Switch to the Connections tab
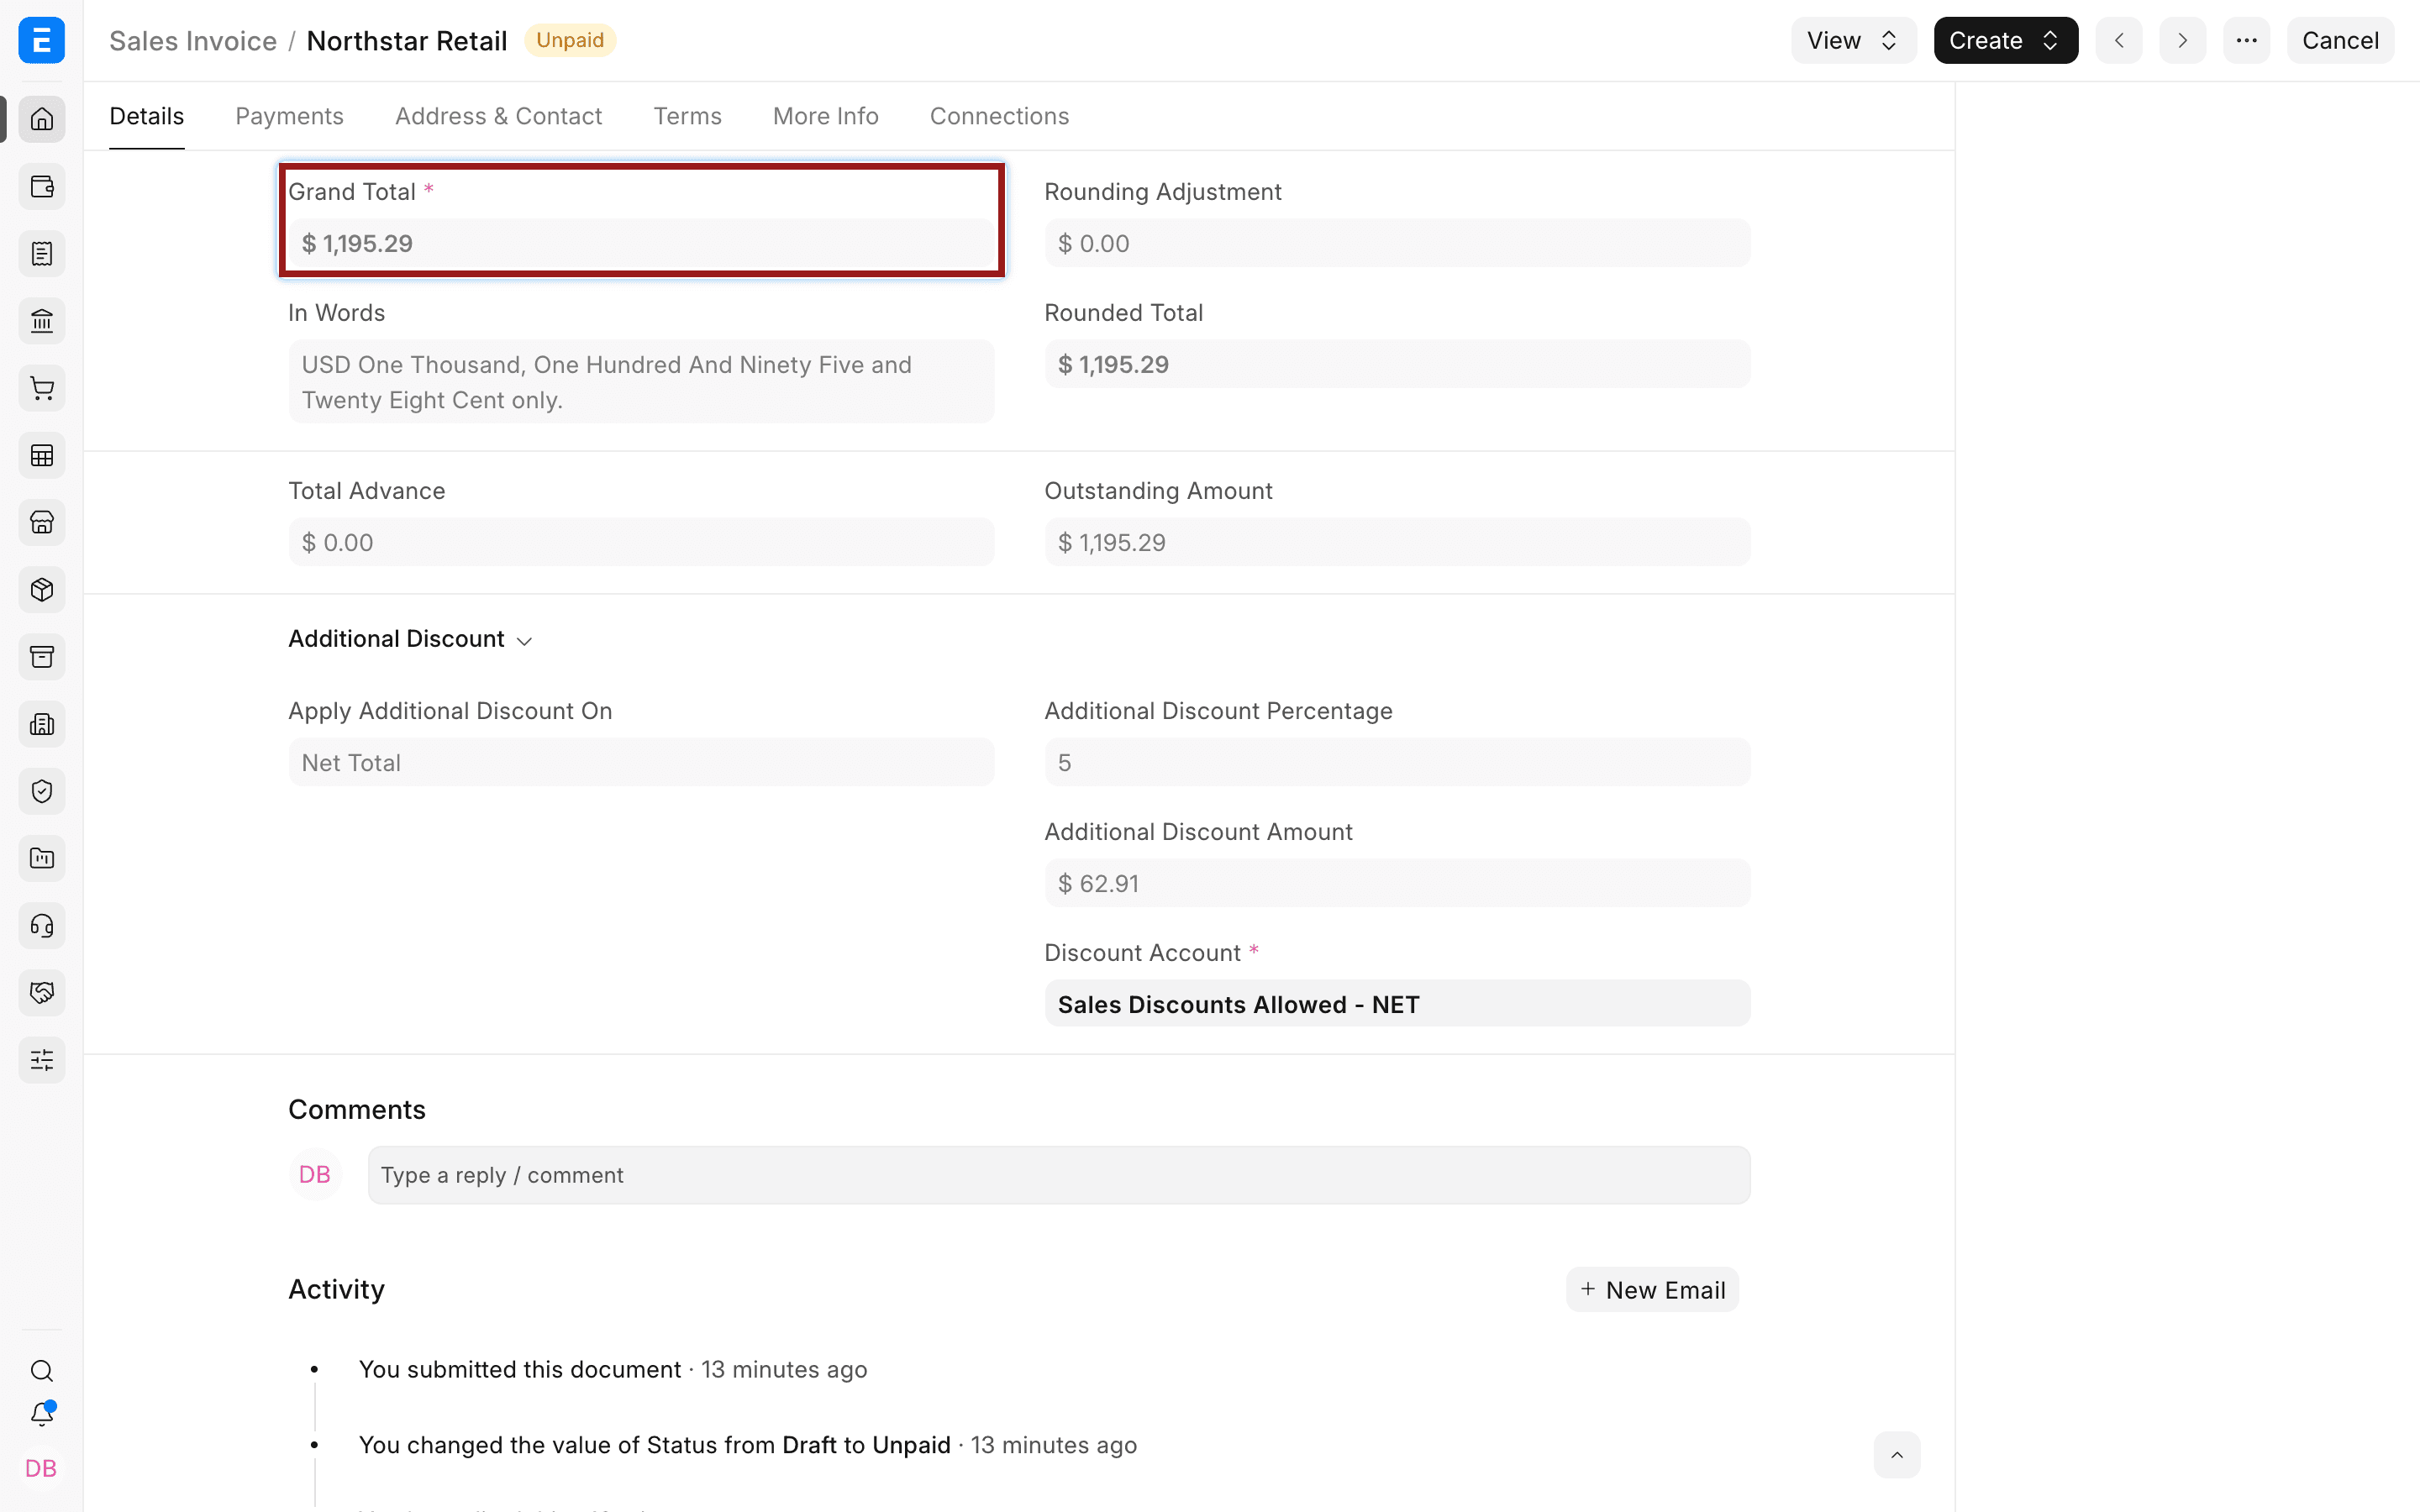The height and width of the screenshot is (1512, 2420). (x=999, y=116)
